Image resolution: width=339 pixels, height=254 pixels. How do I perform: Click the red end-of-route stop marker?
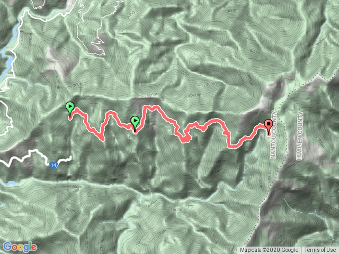click(269, 127)
